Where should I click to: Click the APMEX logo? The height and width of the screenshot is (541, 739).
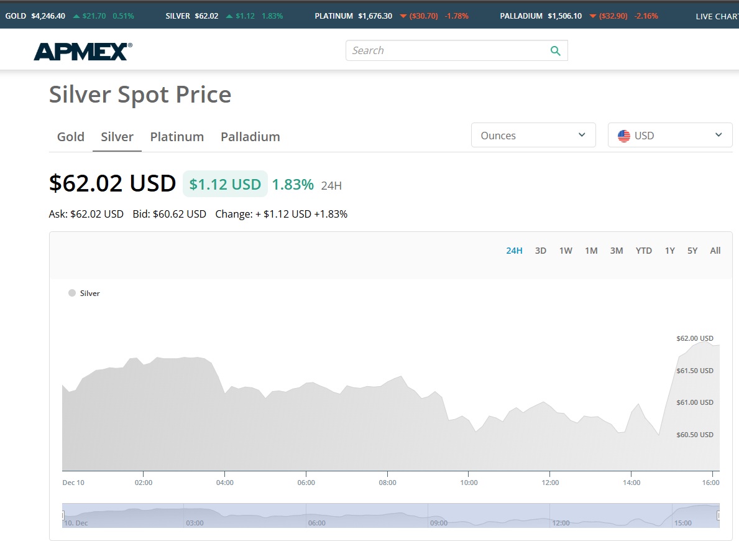tap(83, 51)
